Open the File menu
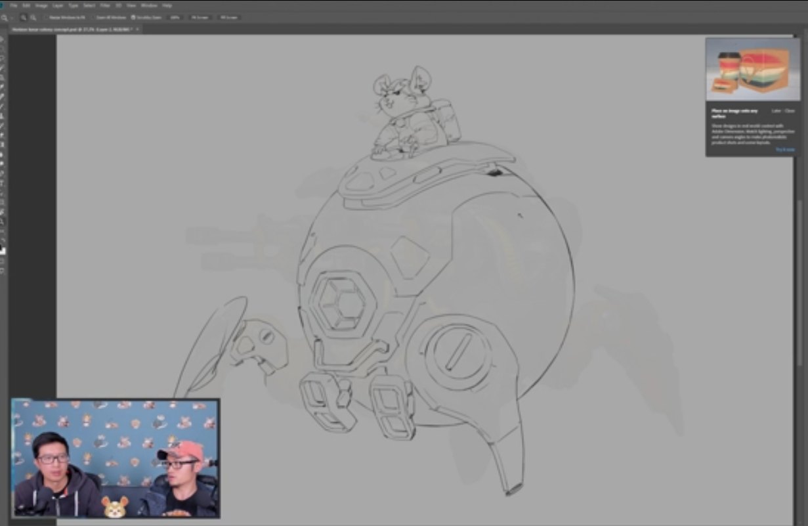 13,5
